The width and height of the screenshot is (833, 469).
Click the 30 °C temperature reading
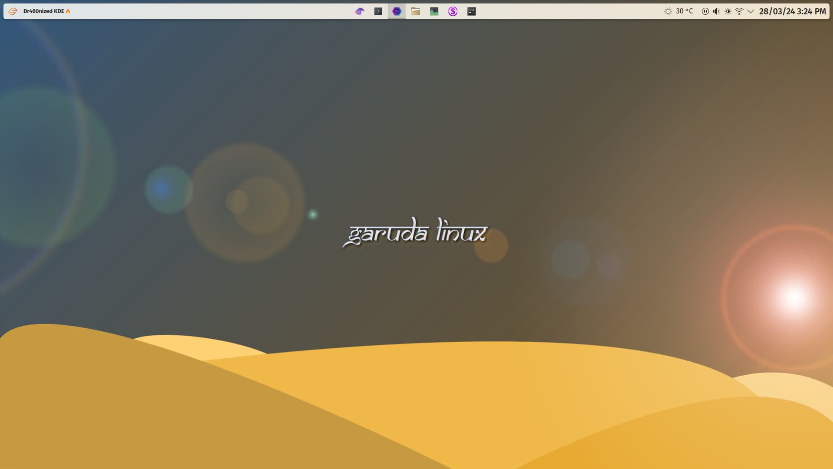tap(685, 11)
